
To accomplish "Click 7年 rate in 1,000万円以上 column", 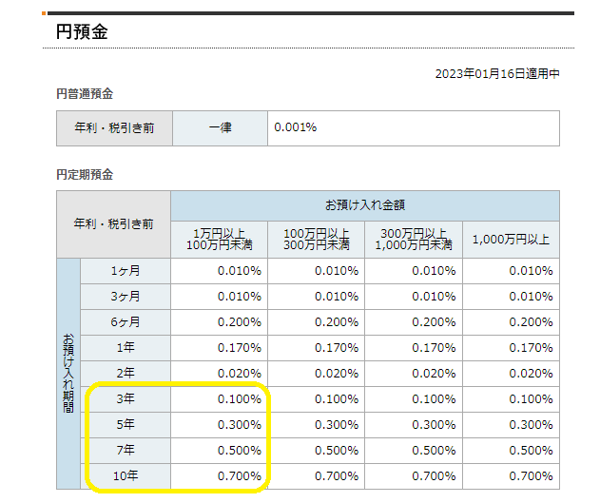I will [531, 450].
